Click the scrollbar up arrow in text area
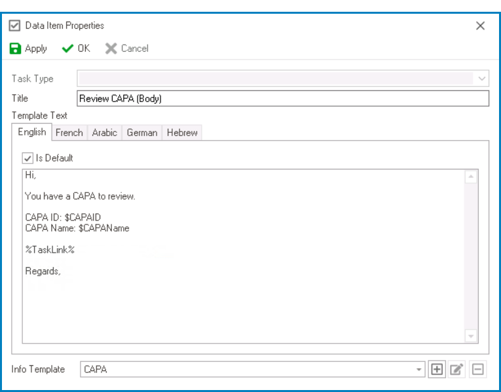Image resolution: width=501 pixels, height=392 pixels. tap(471, 177)
